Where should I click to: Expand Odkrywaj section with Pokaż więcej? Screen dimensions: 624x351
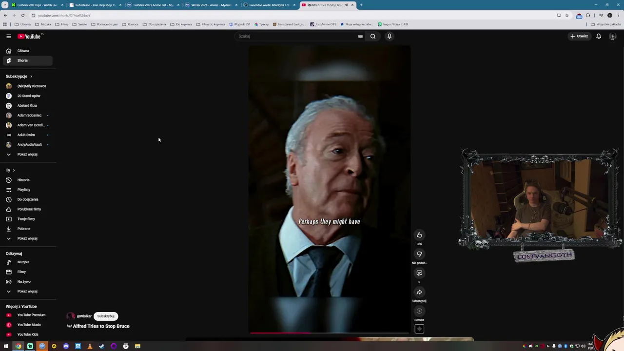pos(27,291)
